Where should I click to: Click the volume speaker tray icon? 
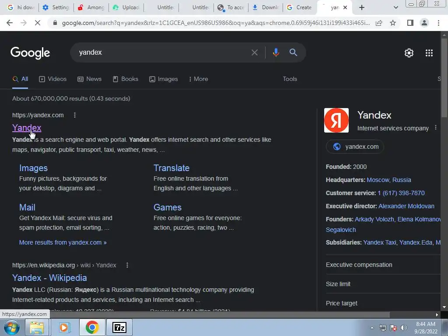(403, 328)
